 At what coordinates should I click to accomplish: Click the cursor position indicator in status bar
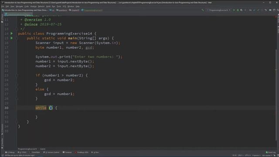tap(235, 155)
